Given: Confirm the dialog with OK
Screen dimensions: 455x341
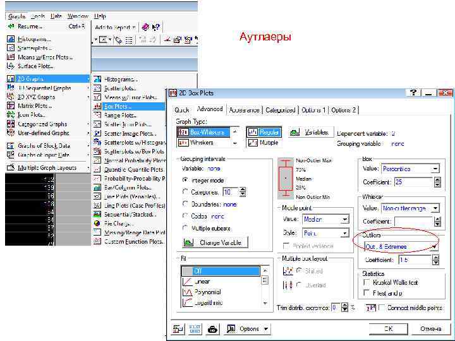Looking at the screenshot, I should click(x=389, y=329).
